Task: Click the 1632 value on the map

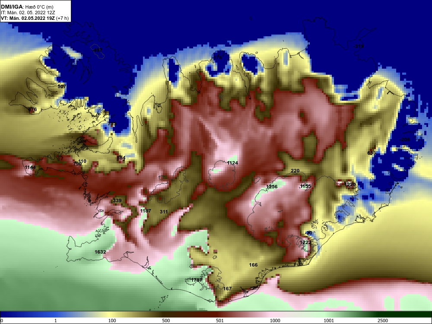Action: point(100,252)
